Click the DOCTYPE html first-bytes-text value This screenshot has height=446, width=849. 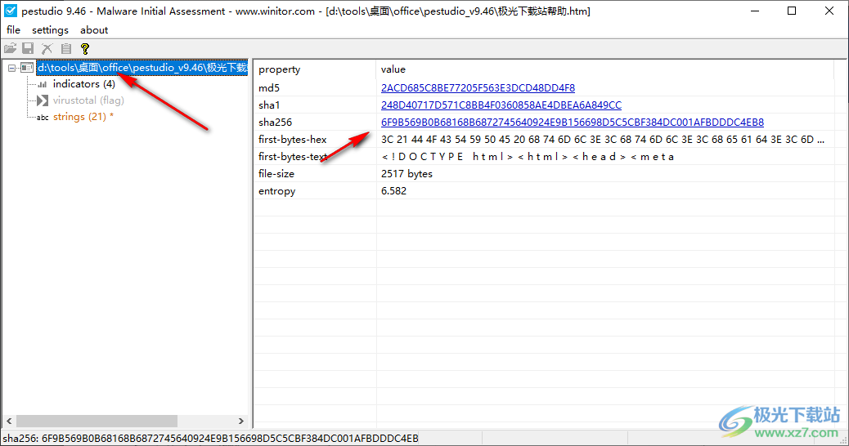(x=528, y=157)
